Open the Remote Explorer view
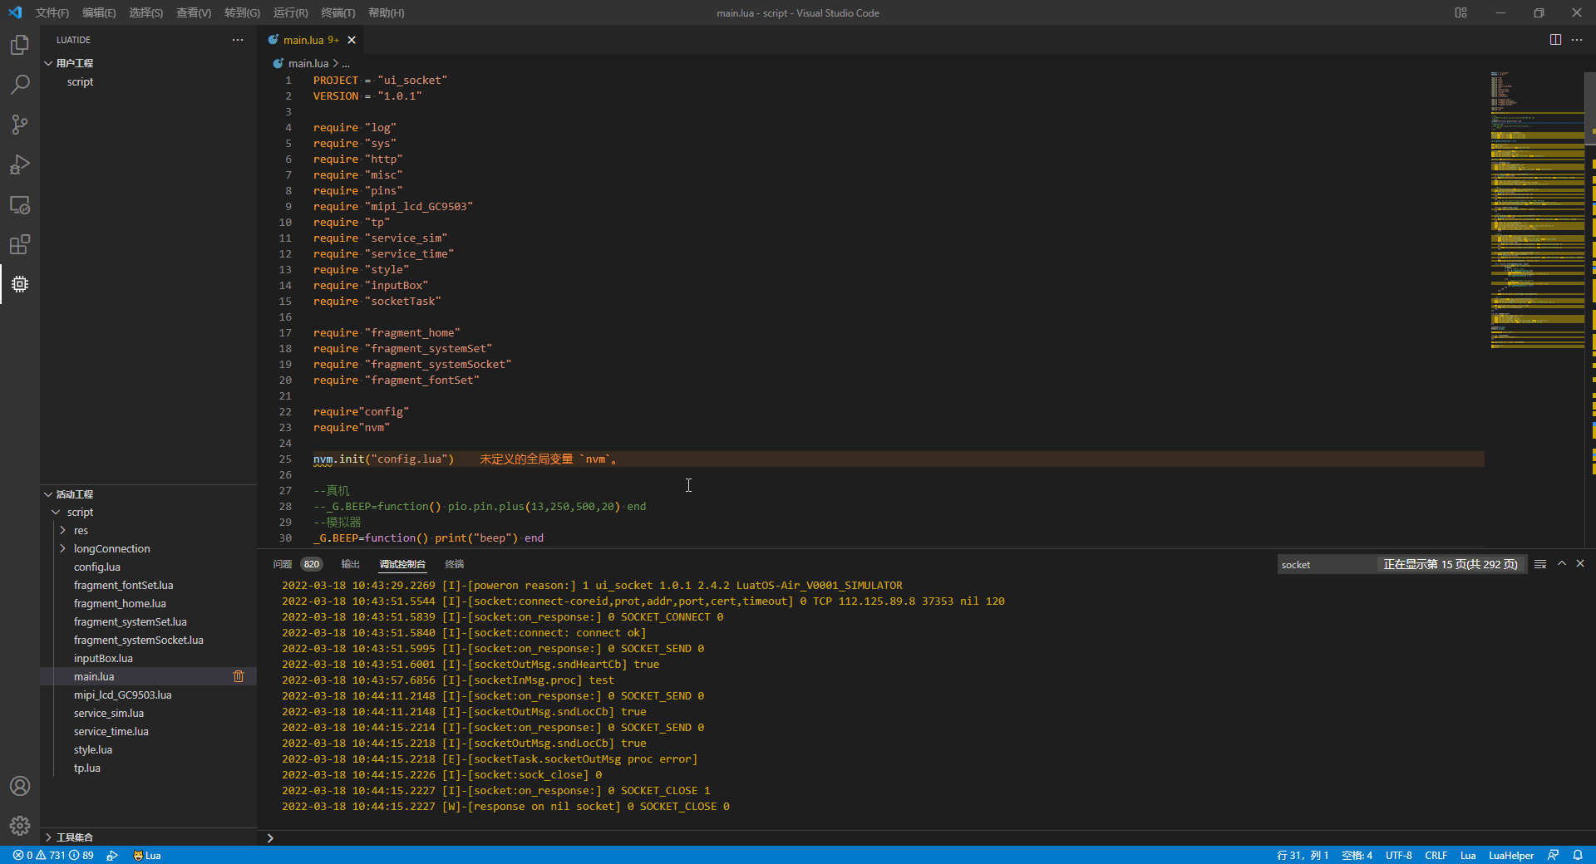This screenshot has width=1596, height=864. pyautogui.click(x=20, y=204)
